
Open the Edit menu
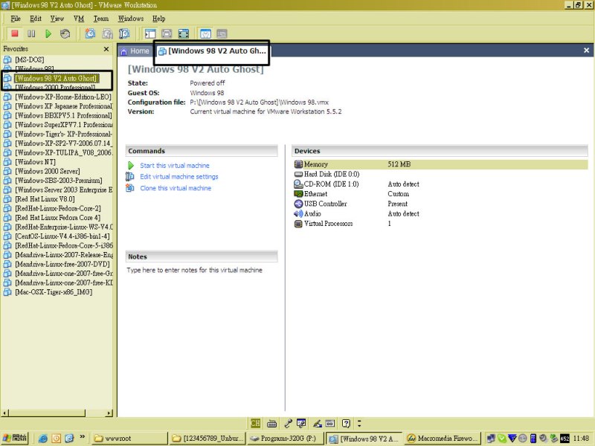[x=36, y=19]
